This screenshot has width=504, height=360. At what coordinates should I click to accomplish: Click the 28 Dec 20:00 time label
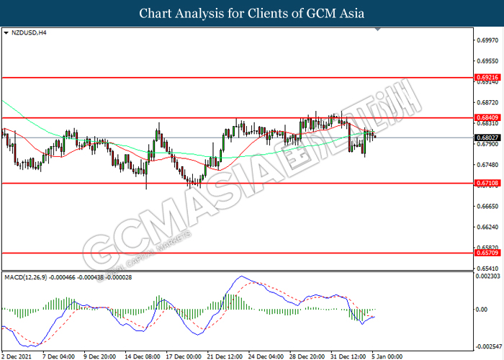(x=307, y=356)
